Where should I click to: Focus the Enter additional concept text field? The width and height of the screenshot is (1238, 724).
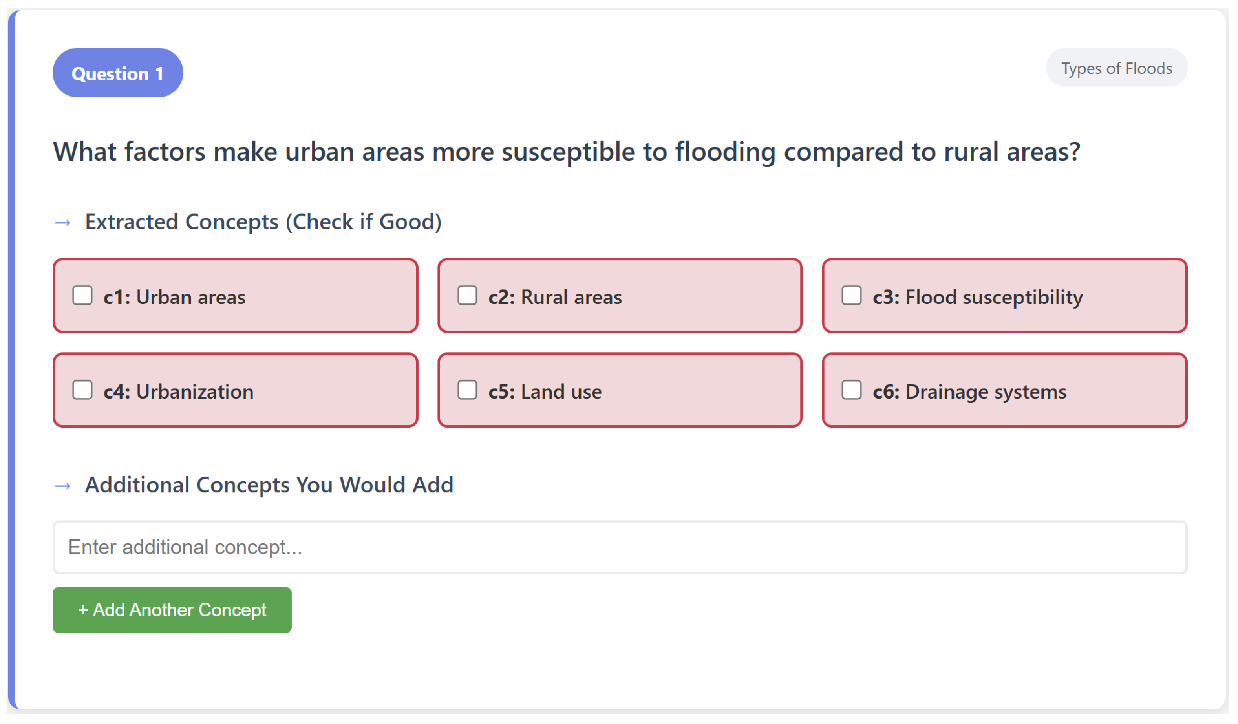click(x=620, y=547)
